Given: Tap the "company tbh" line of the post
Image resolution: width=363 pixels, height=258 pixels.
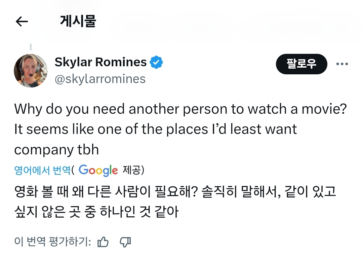Looking at the screenshot, I should [56, 150].
